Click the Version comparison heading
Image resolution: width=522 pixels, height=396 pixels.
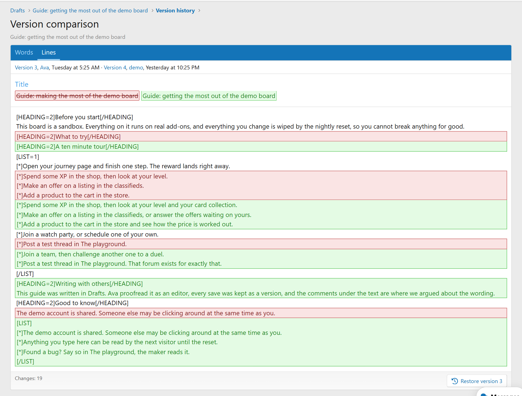(55, 24)
